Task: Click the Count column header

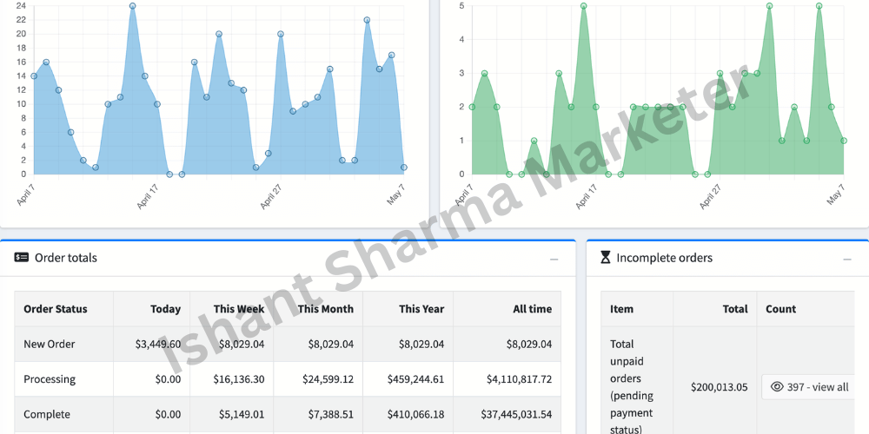Action: (x=781, y=309)
